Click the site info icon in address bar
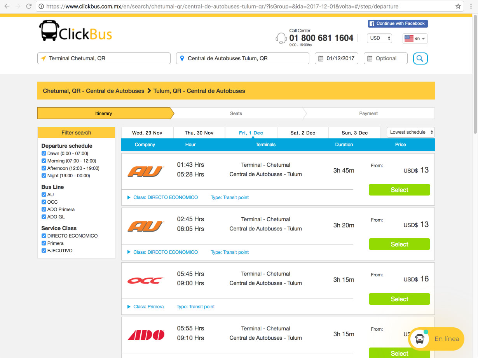This screenshot has width=478, height=358. coord(41,6)
